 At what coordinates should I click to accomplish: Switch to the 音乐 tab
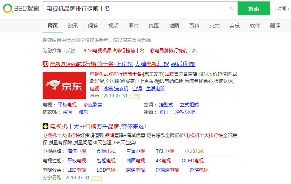coord(235,26)
